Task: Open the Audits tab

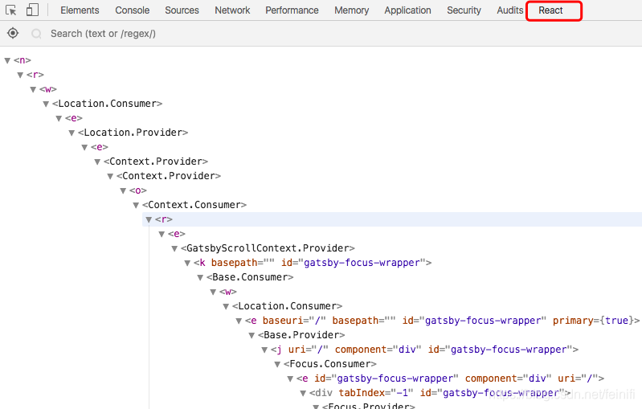Action: (509, 10)
